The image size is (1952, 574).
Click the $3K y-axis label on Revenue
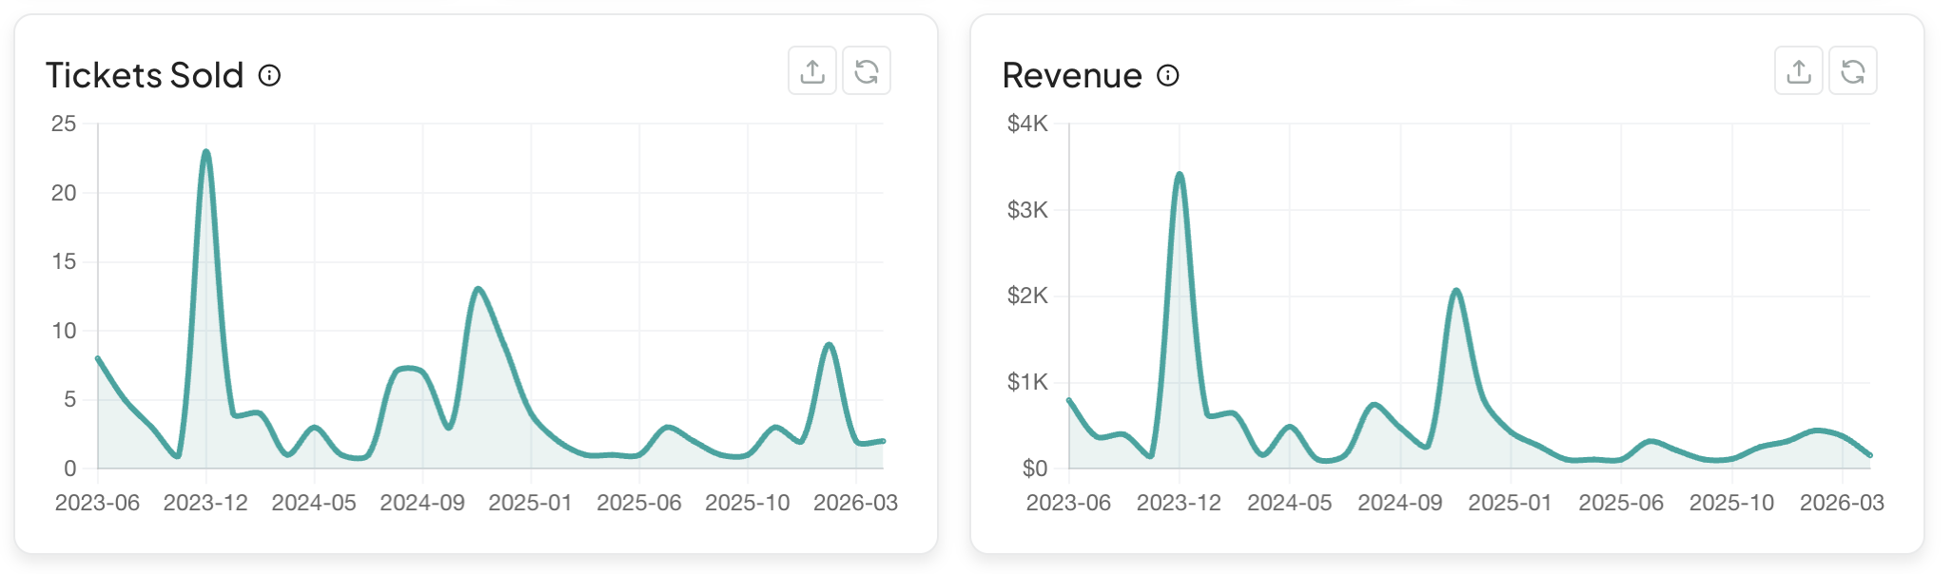click(1027, 210)
